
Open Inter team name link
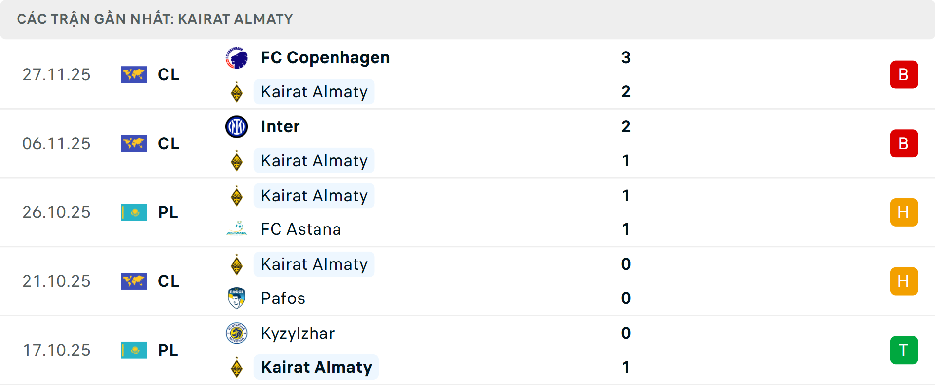point(280,127)
